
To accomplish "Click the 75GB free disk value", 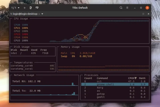I will pos(45,53).
